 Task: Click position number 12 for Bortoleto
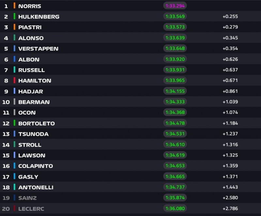6,123
